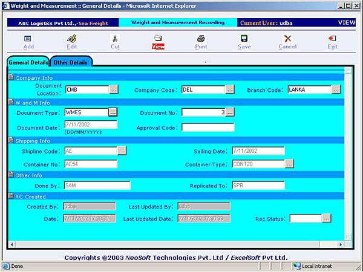Click the Sailing Date field

(x=258, y=151)
